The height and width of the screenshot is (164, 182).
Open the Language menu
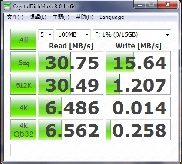tap(112, 17)
